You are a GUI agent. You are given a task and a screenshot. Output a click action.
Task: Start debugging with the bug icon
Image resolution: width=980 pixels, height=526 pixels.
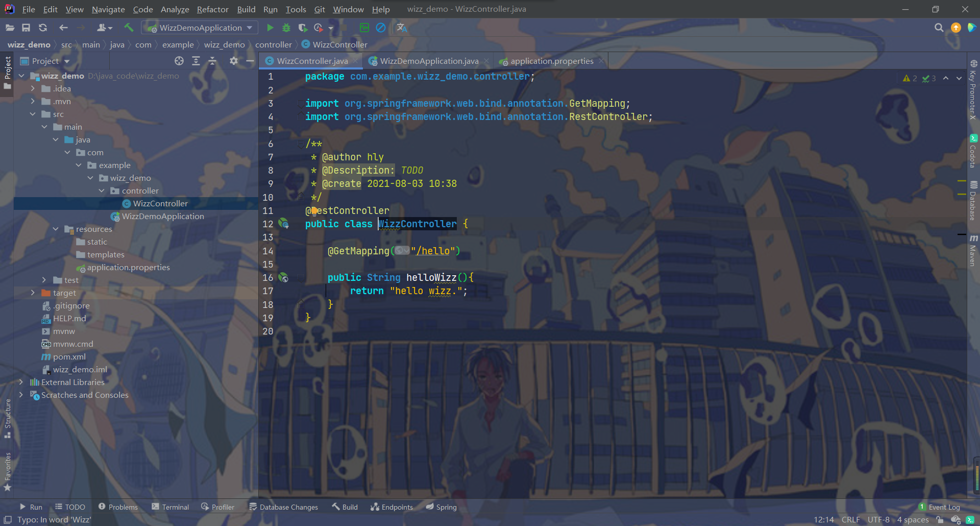click(286, 28)
